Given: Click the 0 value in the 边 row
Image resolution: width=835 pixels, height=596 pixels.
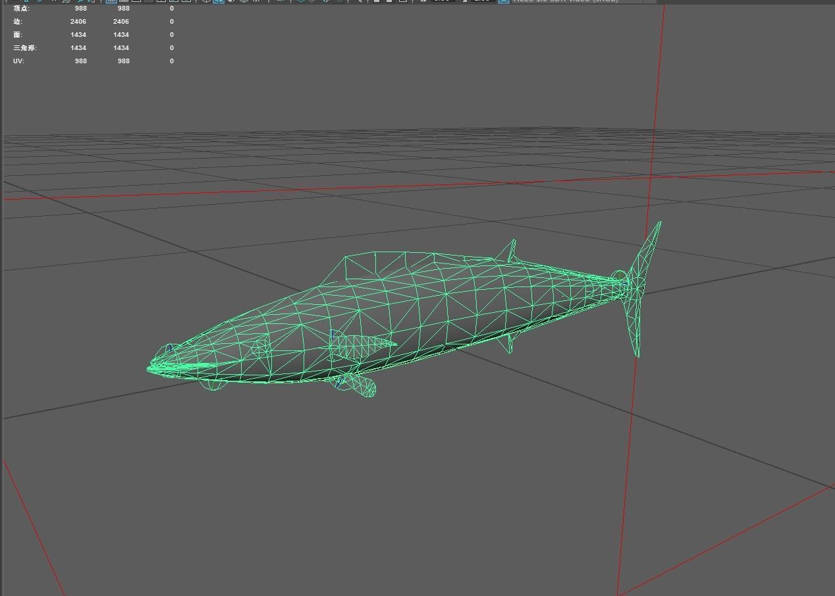Looking at the screenshot, I should 172,22.
